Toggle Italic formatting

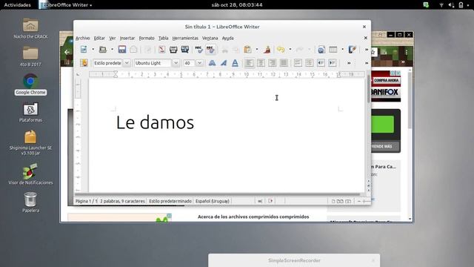click(x=224, y=63)
